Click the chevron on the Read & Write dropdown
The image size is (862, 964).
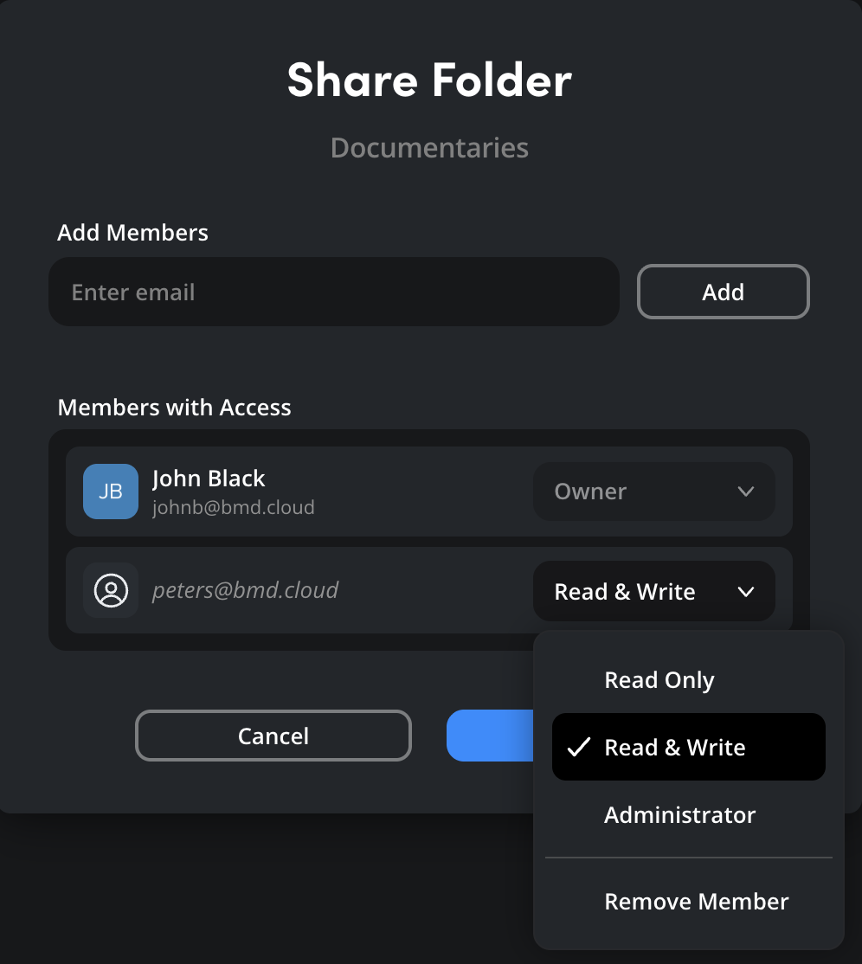click(745, 591)
